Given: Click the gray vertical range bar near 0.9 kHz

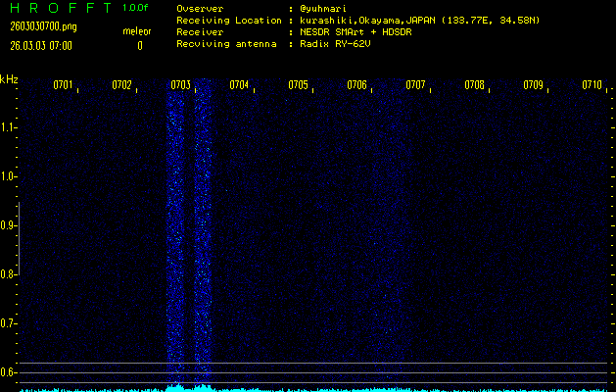Looking at the screenshot, I should click(19, 238).
